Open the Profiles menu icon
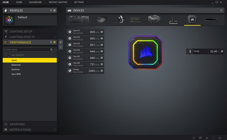 click(x=55, y=11)
